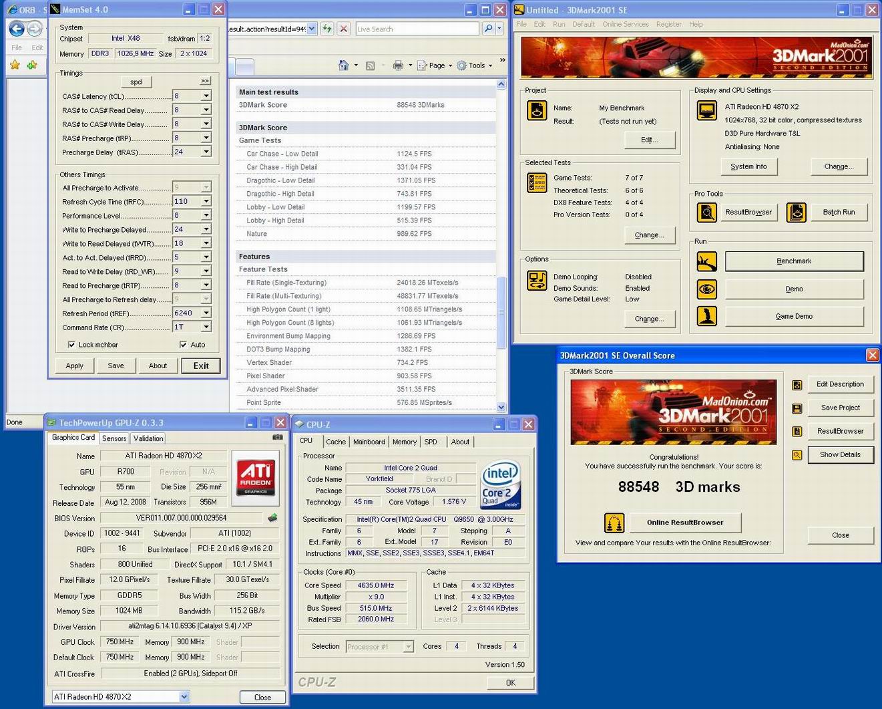Click the RSS feeds icon
The height and width of the screenshot is (709, 882).
point(370,65)
